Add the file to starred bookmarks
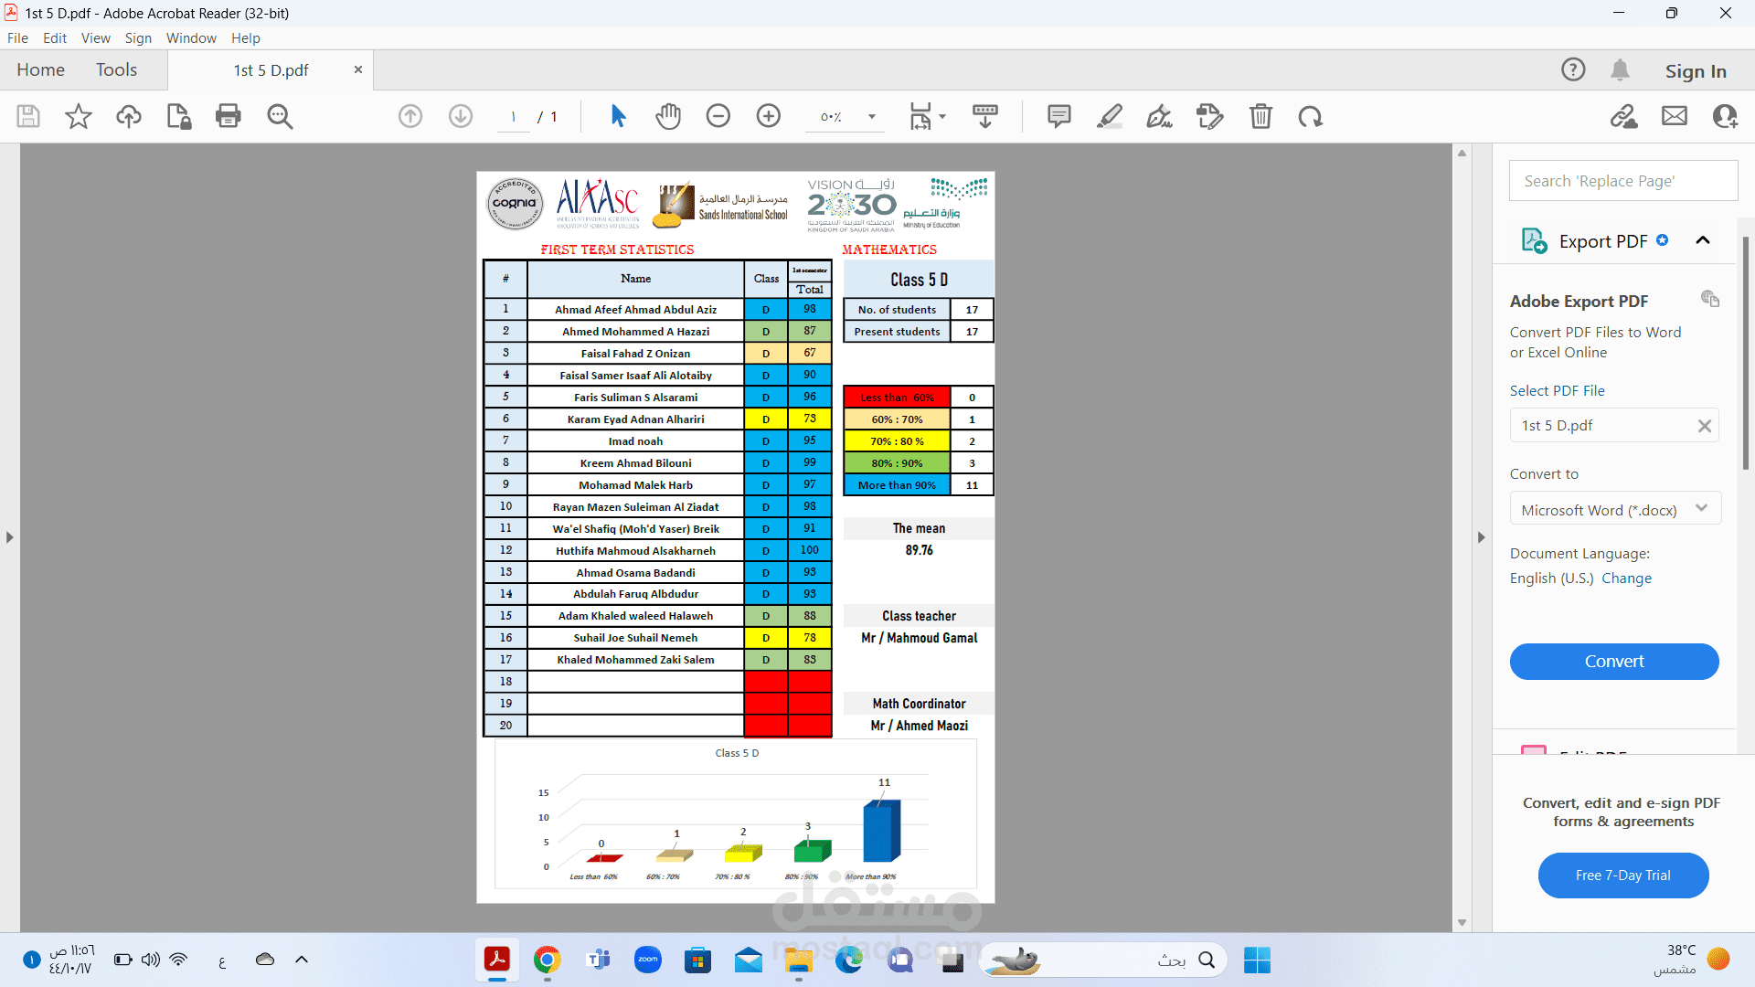 (79, 116)
